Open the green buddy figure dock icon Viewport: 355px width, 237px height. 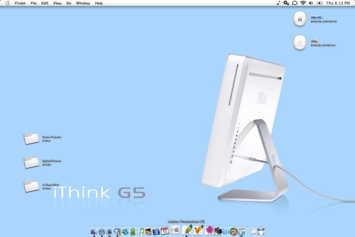[x=133, y=231]
